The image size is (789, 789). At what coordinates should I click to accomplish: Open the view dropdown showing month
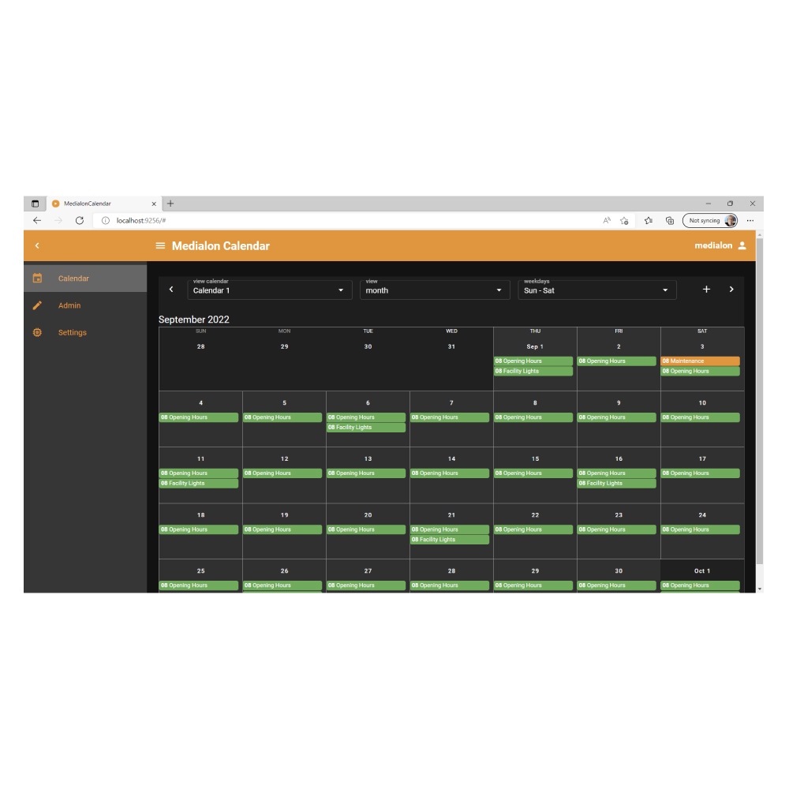tap(435, 290)
